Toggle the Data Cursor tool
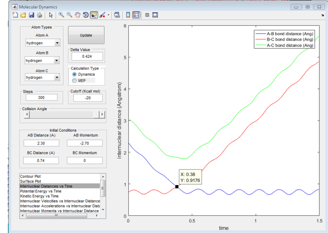The height and width of the screenshot is (233, 328). (x=94, y=15)
